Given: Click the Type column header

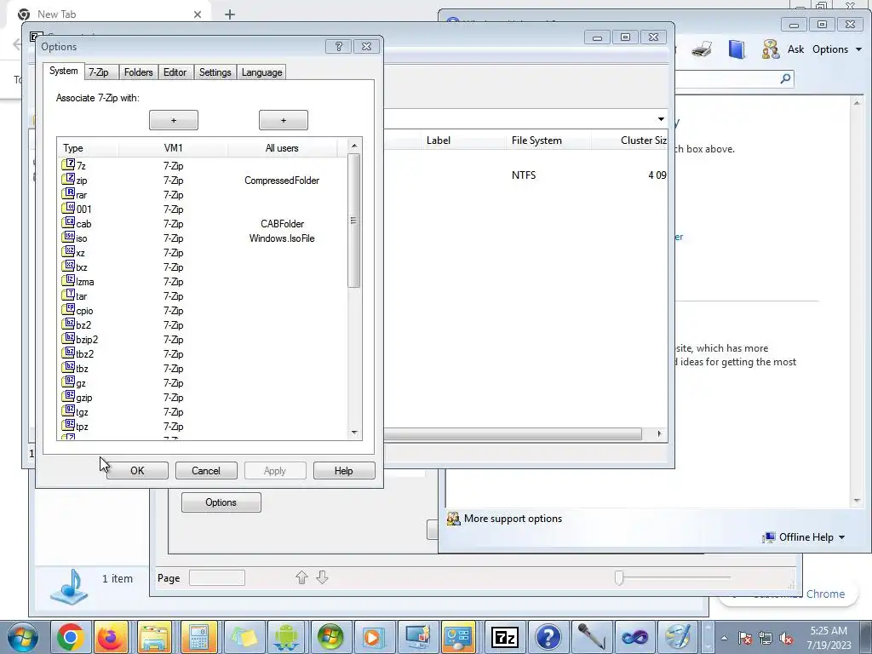Looking at the screenshot, I should point(88,148).
